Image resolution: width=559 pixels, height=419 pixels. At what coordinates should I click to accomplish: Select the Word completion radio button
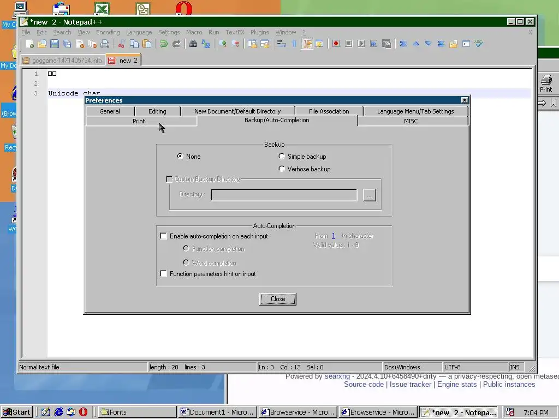pos(186,262)
